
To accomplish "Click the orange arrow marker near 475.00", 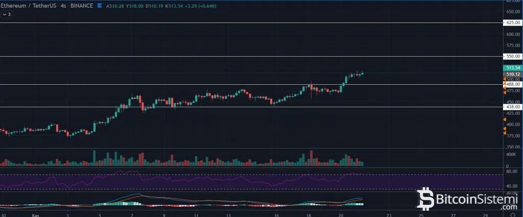I will (x=505, y=92).
